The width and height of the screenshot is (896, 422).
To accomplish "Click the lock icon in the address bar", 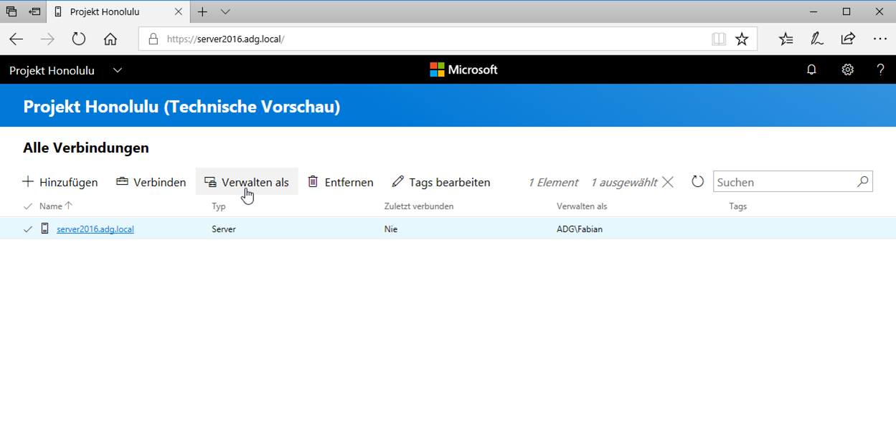I will coord(153,39).
